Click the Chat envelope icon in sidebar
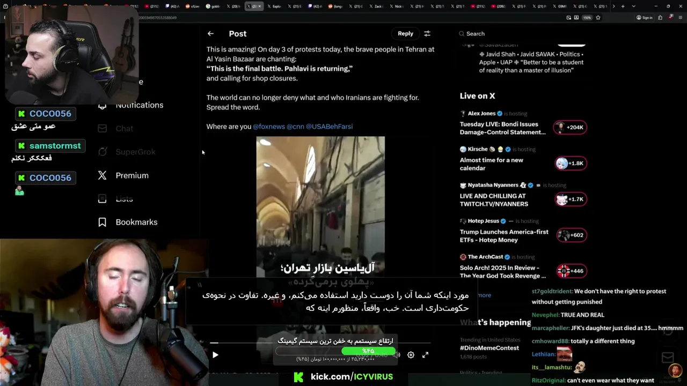Image resolution: width=687 pixels, height=386 pixels. [x=102, y=129]
